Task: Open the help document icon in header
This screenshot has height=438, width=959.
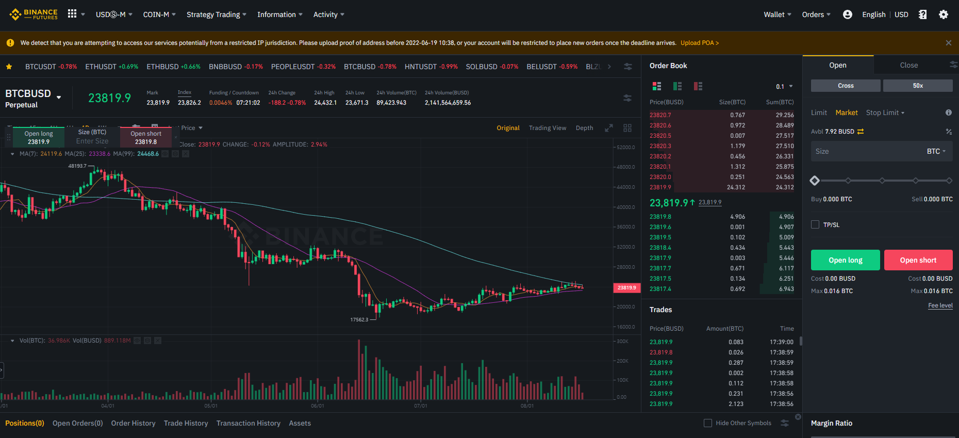Action: pos(923,14)
